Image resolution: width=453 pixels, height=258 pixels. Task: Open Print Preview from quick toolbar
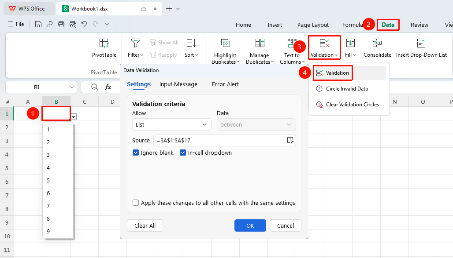pos(73,24)
